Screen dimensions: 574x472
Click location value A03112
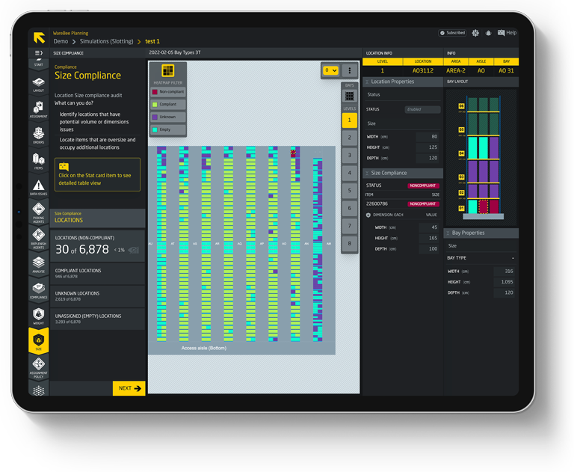tap(423, 71)
